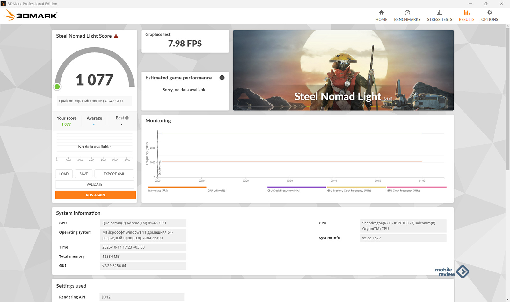Select the Results chart icon
This screenshot has width=510, height=302.
(x=466, y=13)
